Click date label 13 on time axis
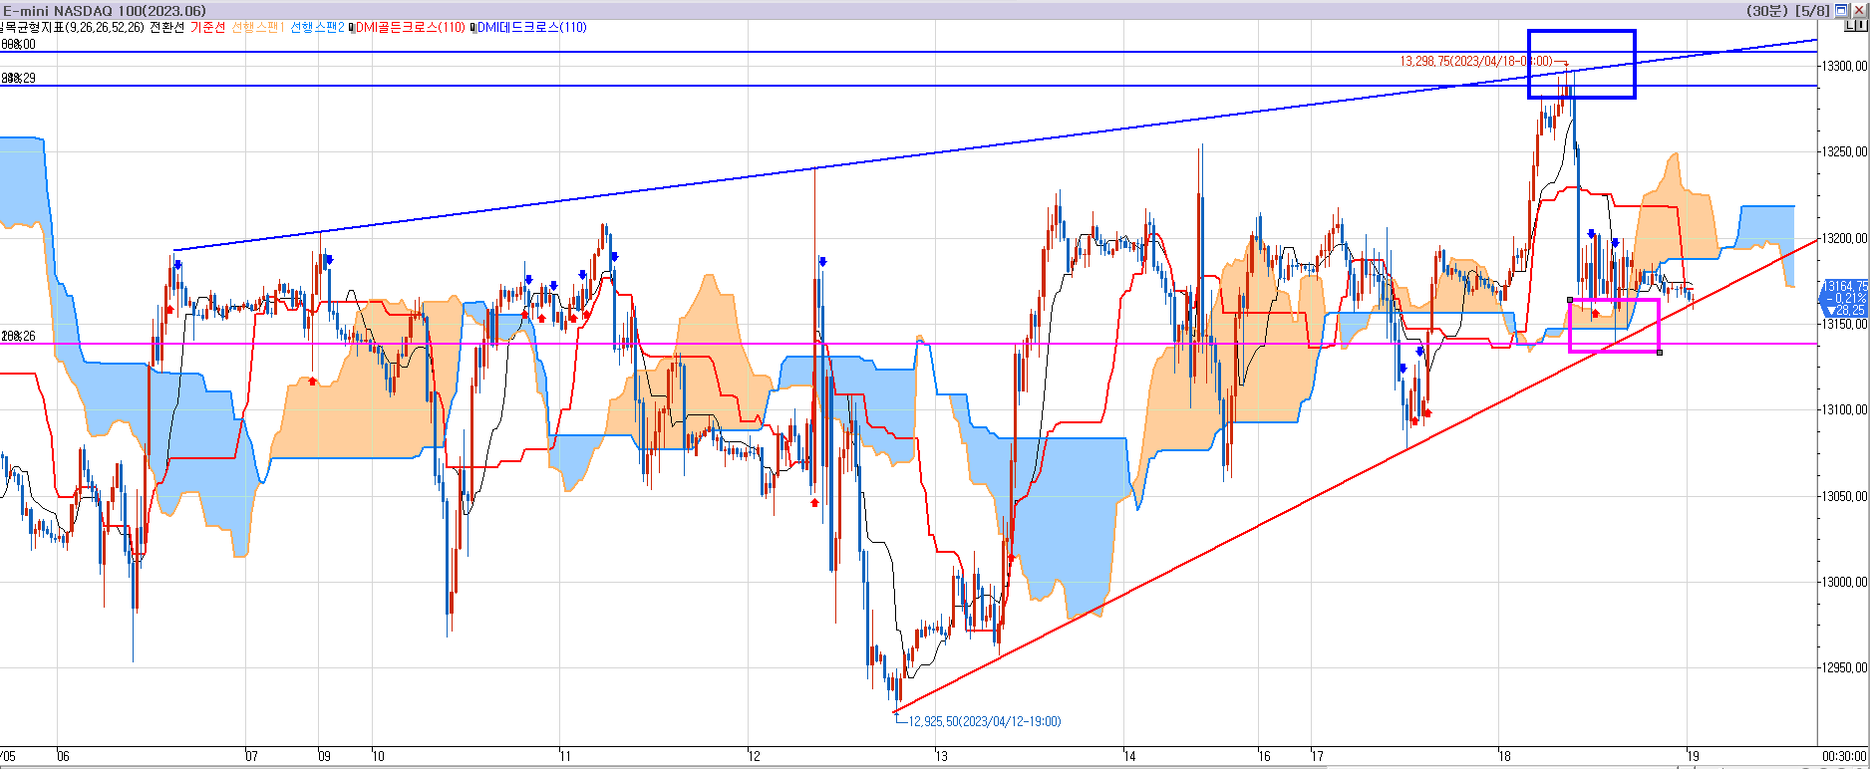The width and height of the screenshot is (1870, 769). tap(942, 756)
